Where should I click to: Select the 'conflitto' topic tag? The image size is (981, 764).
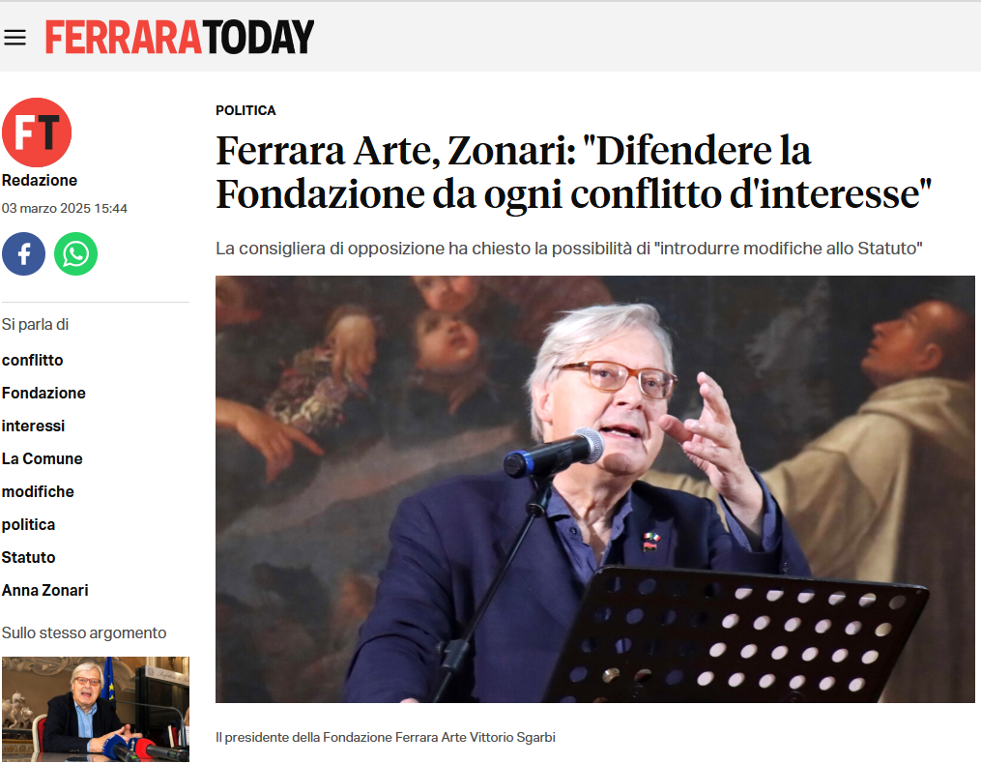33,360
